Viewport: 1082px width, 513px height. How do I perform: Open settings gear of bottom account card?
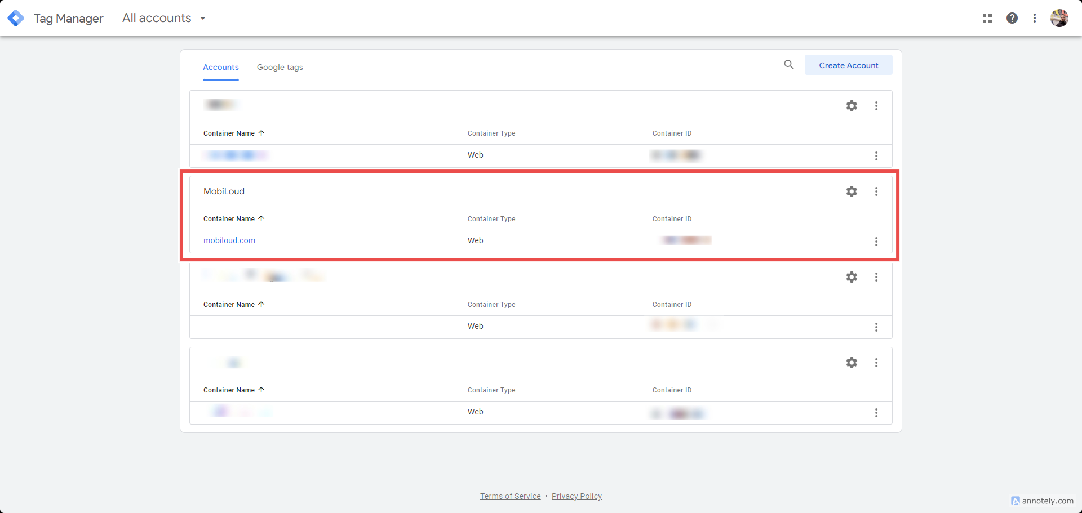pos(852,363)
